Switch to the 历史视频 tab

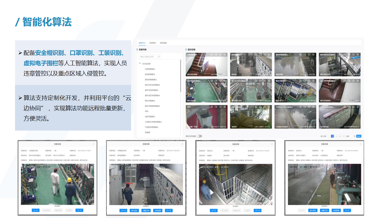[163, 43]
